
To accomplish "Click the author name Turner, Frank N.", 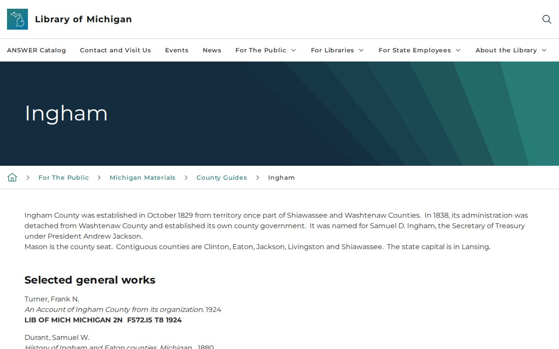I will 52,299.
